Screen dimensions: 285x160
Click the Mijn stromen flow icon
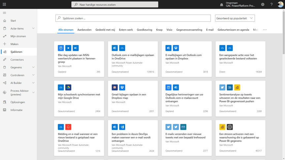(5, 36)
